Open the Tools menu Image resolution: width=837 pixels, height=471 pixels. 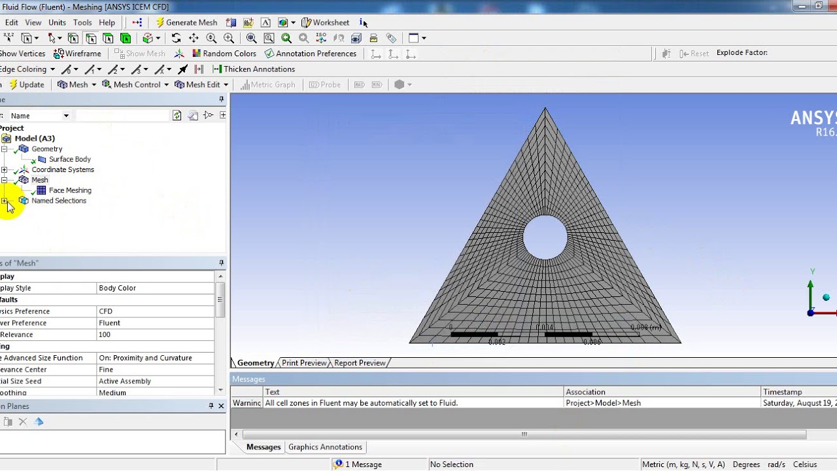point(82,22)
